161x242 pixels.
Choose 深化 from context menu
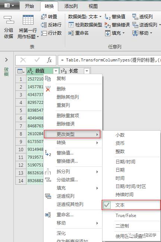point(61,233)
